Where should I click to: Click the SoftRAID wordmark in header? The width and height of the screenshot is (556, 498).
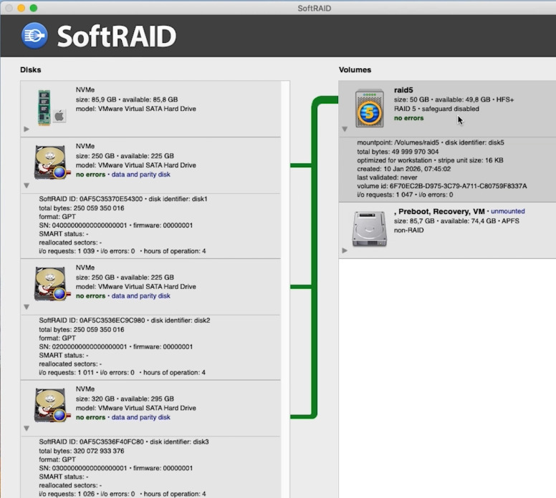(x=116, y=36)
